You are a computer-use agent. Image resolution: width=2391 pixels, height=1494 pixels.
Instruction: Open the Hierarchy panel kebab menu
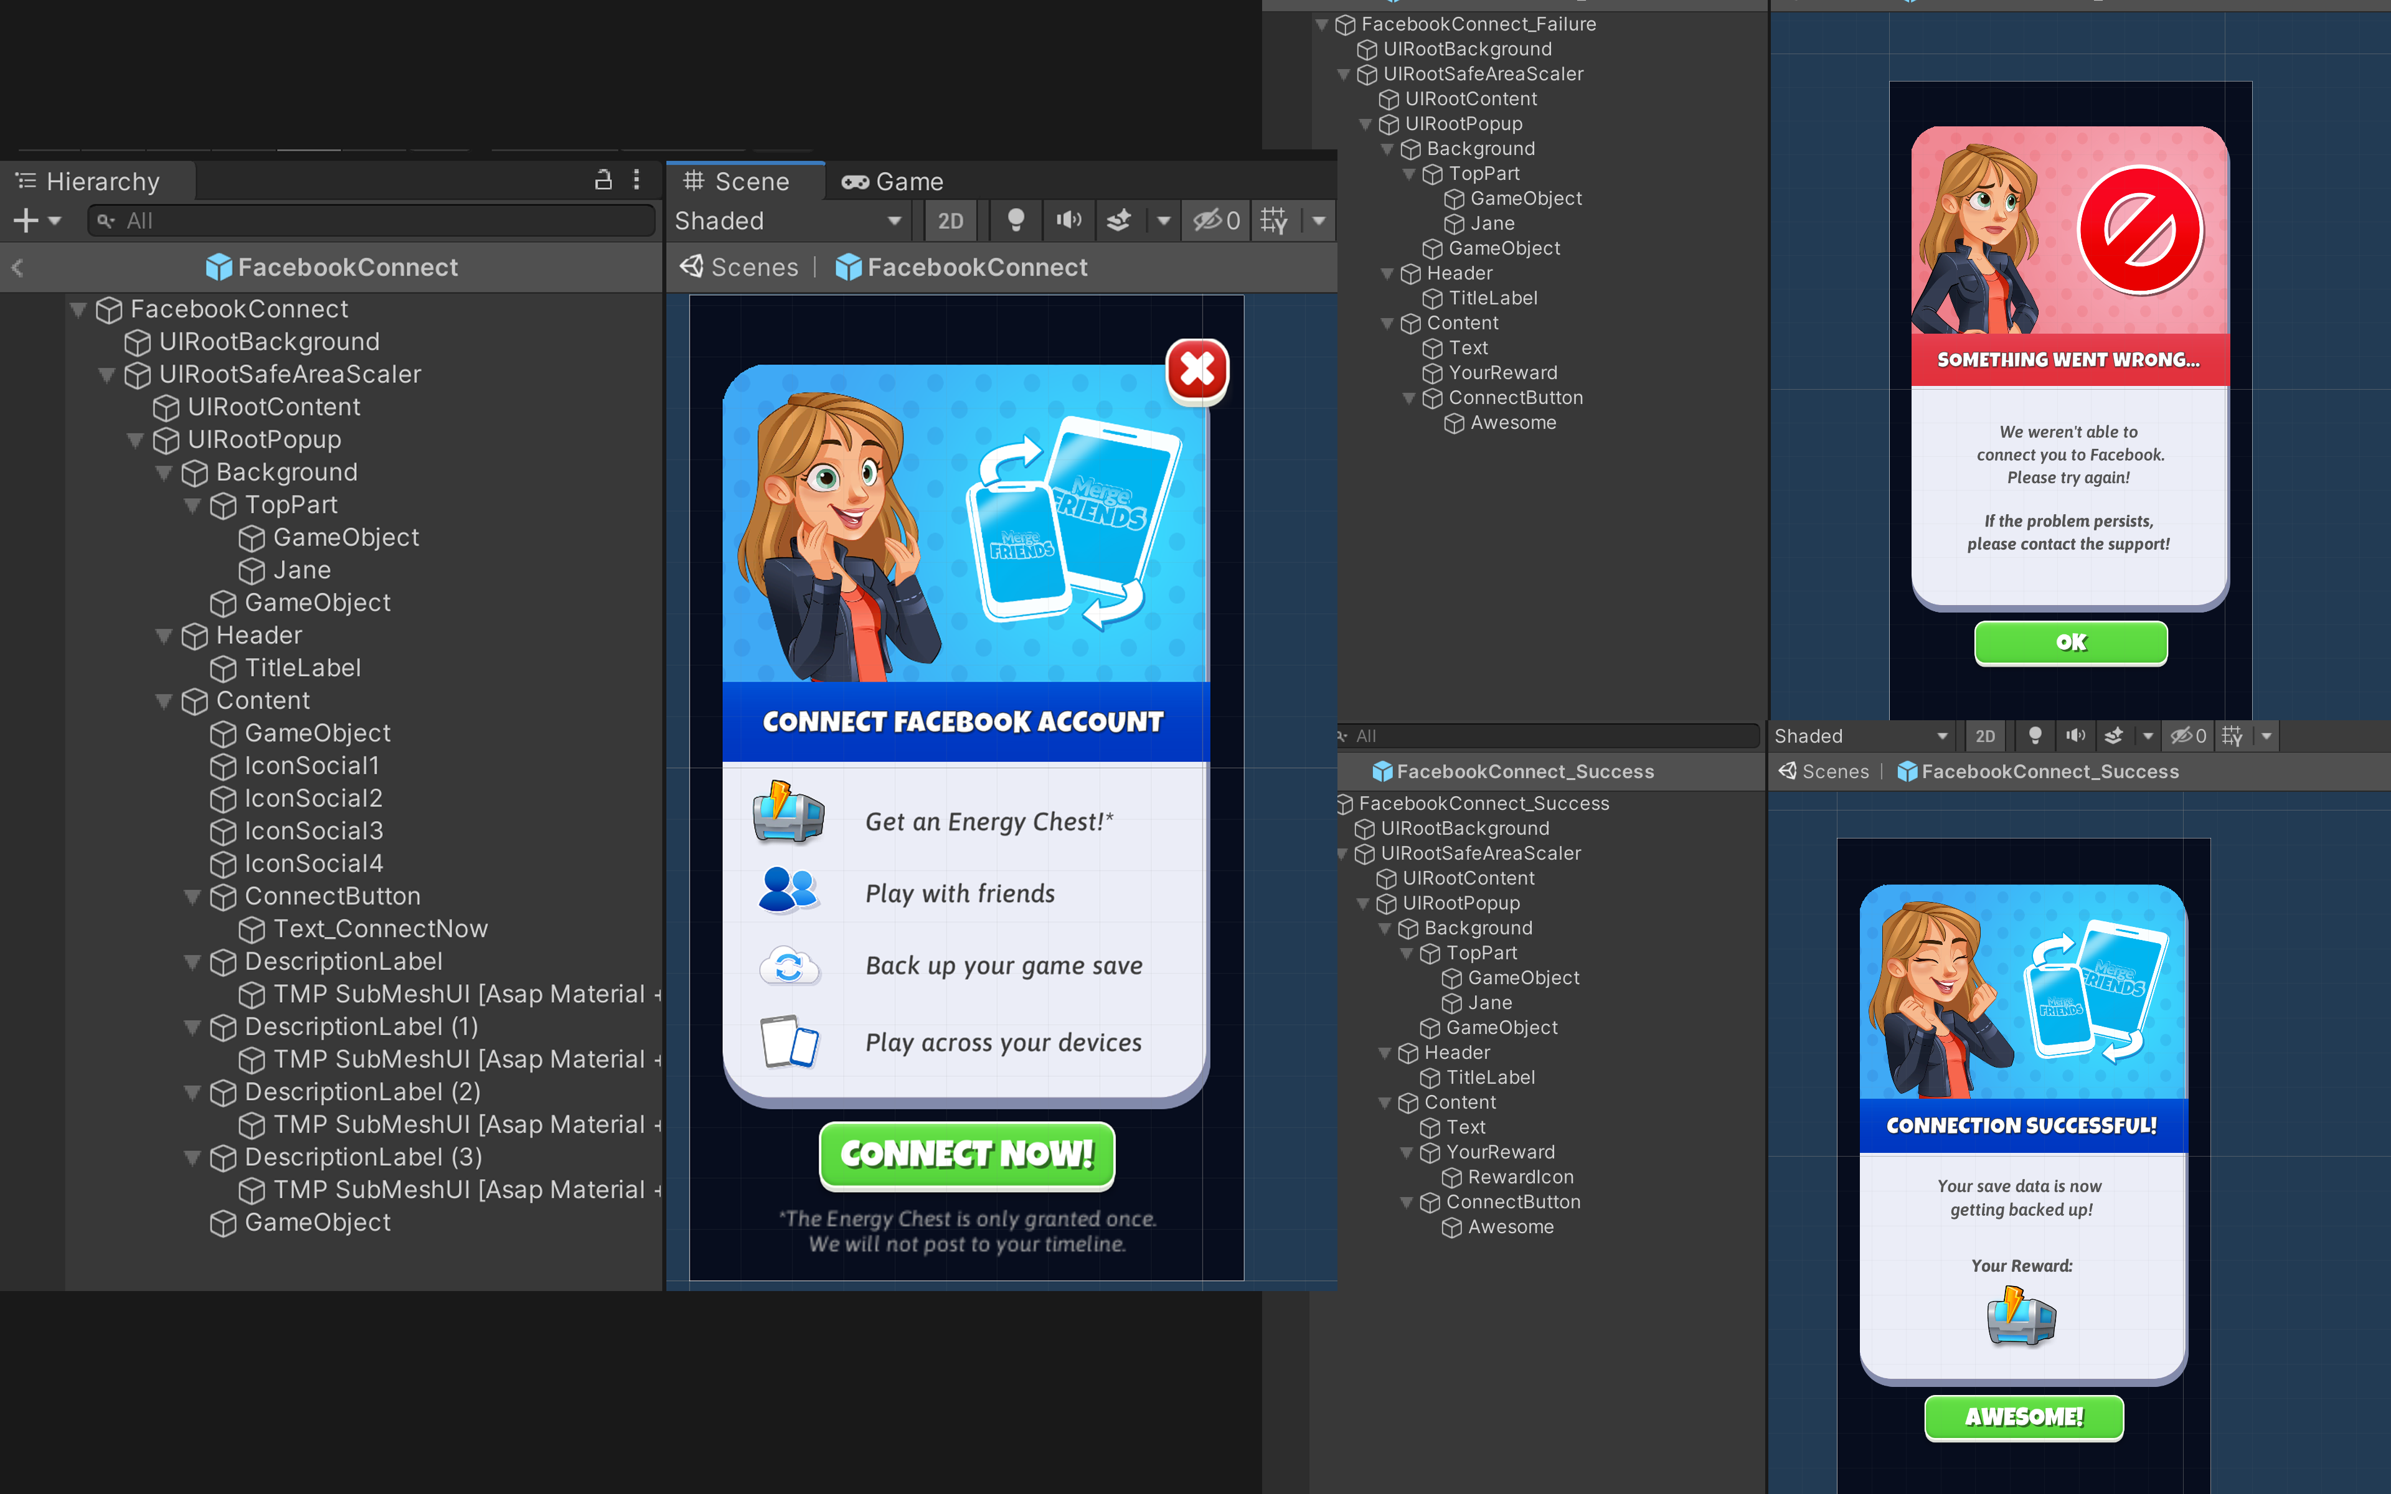click(636, 180)
